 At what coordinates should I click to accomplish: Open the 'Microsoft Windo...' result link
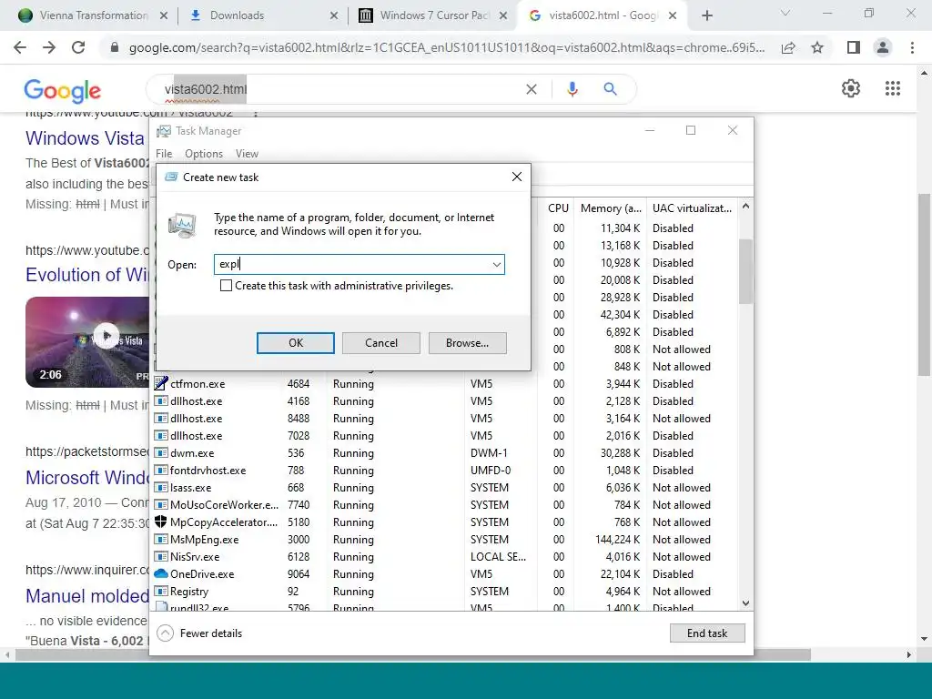(86, 477)
